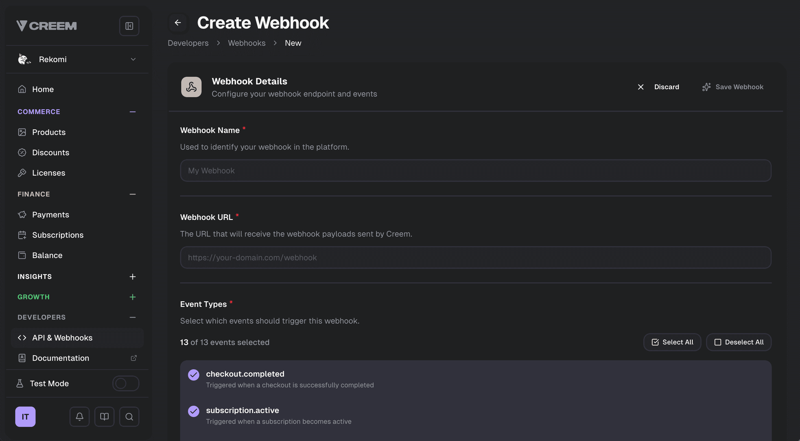Image resolution: width=800 pixels, height=441 pixels.
Task: Click the Licenses key icon
Action: pyautogui.click(x=22, y=173)
